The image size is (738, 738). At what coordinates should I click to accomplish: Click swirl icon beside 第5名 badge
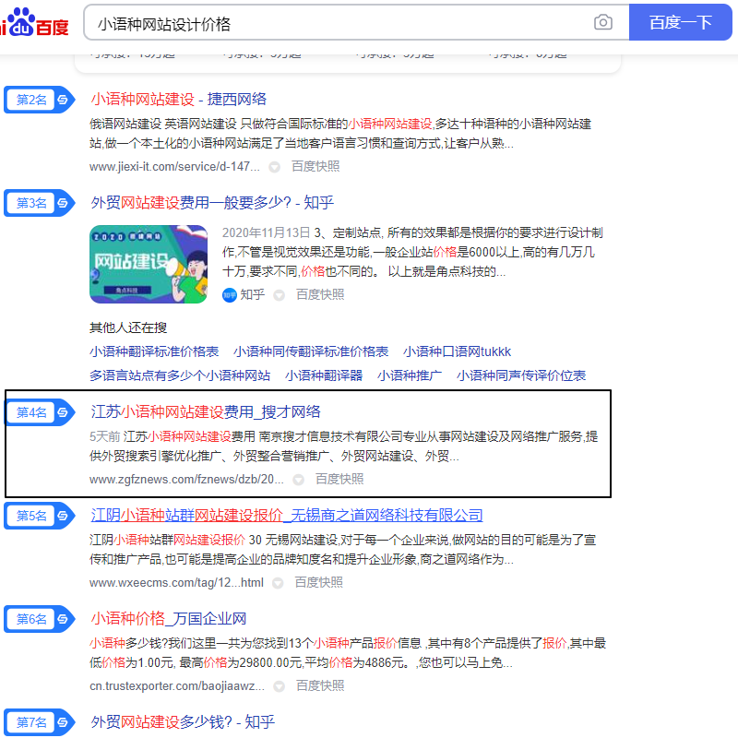click(63, 516)
